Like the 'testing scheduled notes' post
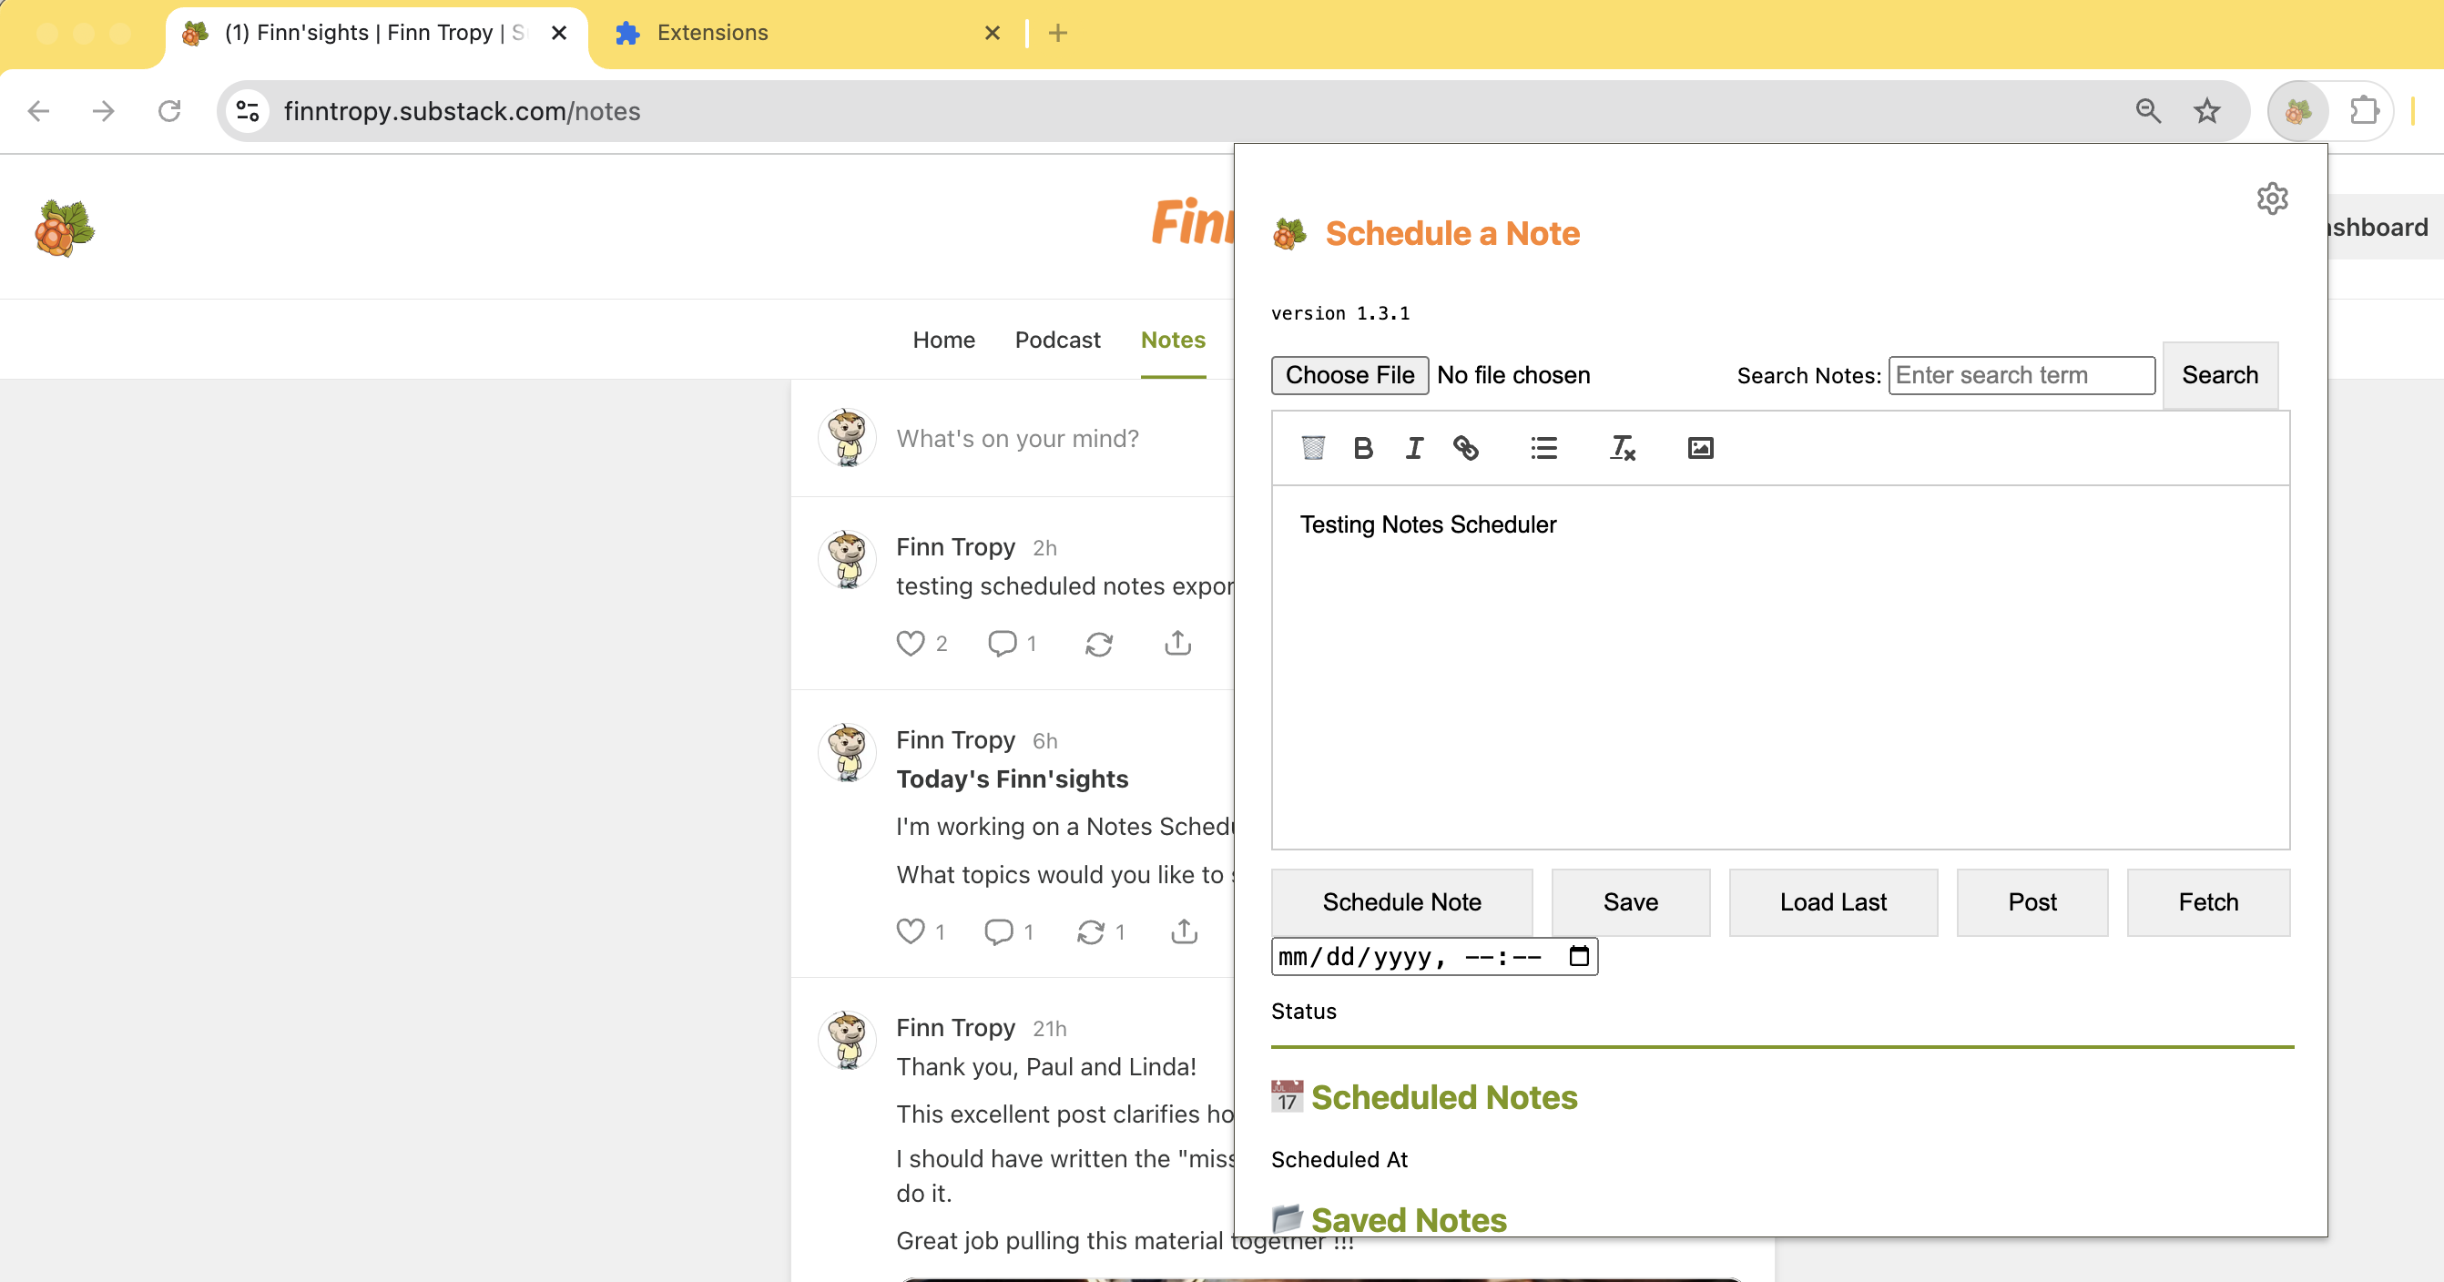Screen dimensions: 2444x1282 (x=909, y=644)
